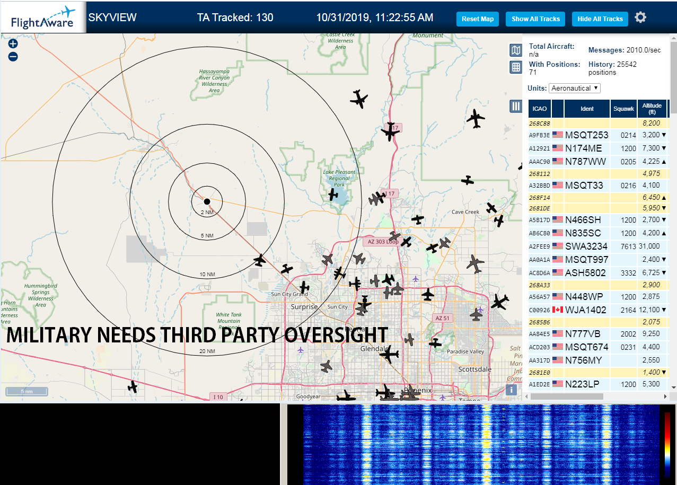Open the settings gear icon

tap(640, 17)
